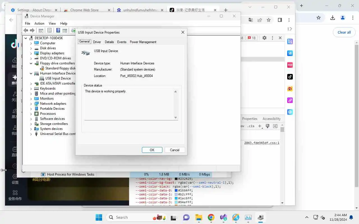Switch to the Events tab
Viewport: 359px width, 224px height.
pos(122,42)
